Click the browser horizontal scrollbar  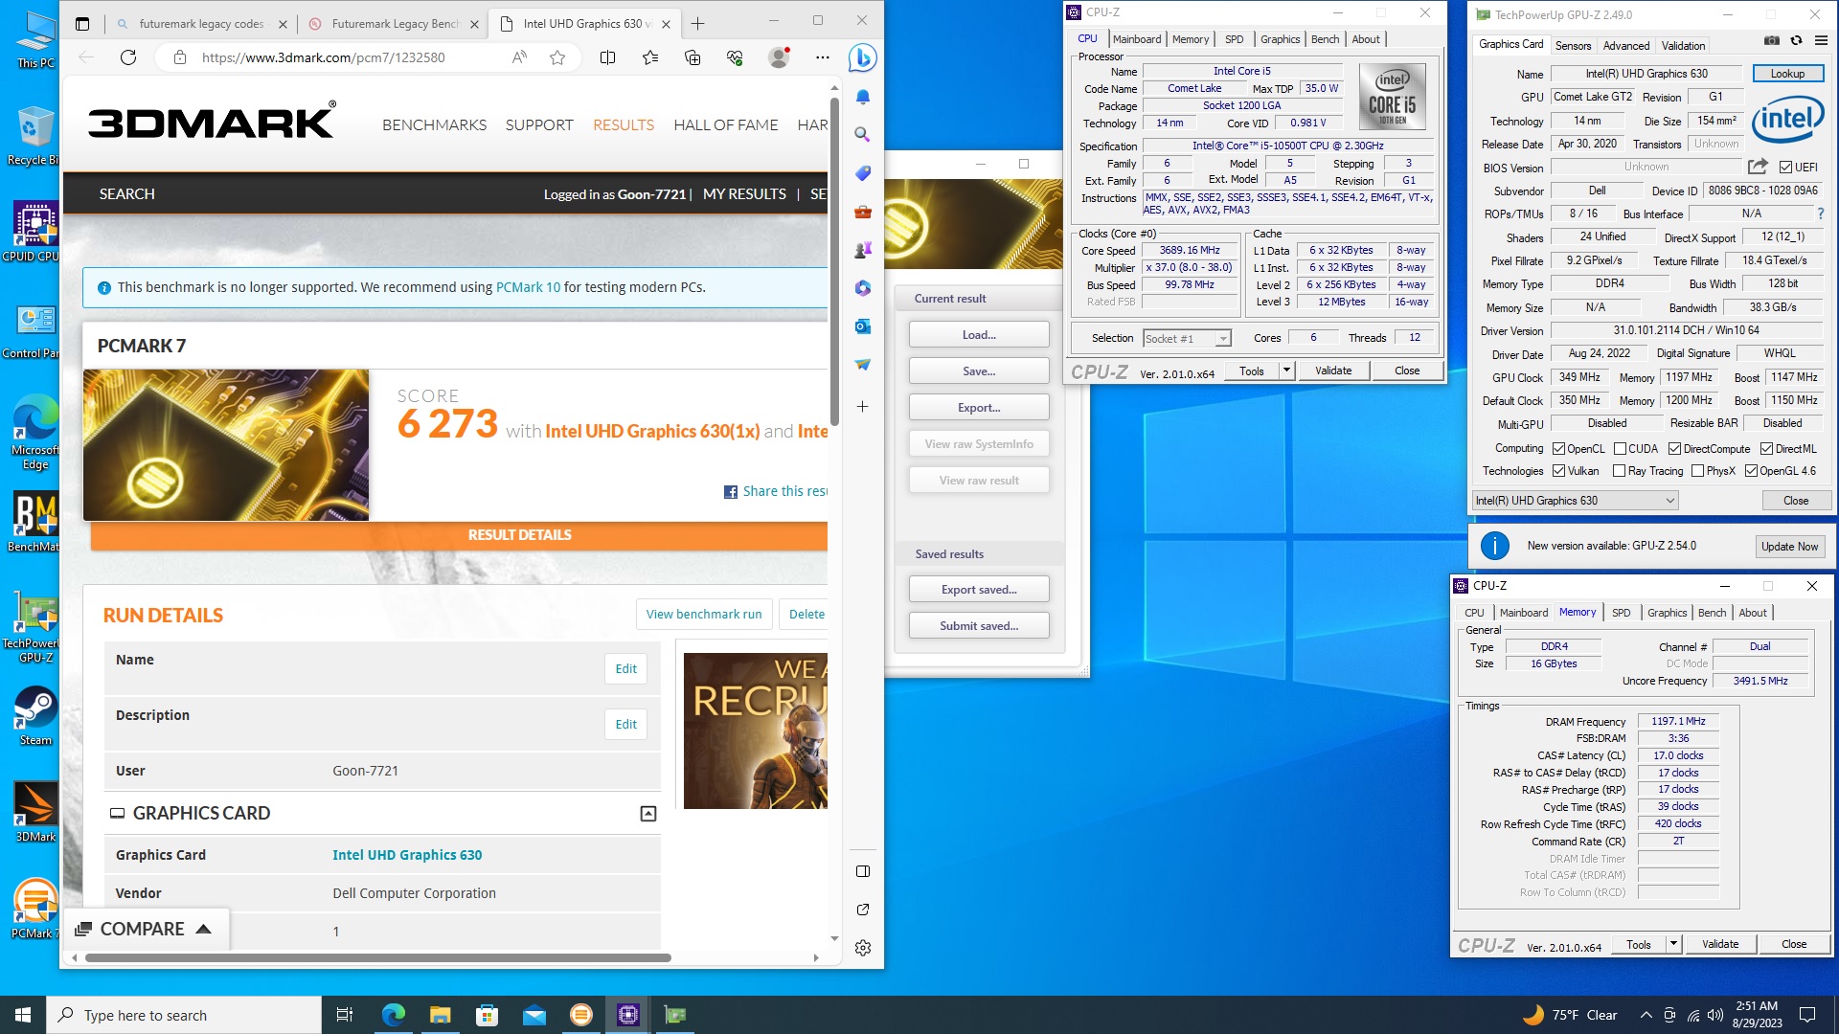[x=377, y=957]
